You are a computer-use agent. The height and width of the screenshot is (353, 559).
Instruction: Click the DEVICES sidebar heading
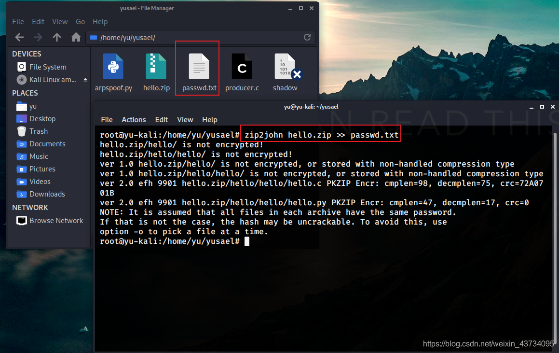[27, 54]
